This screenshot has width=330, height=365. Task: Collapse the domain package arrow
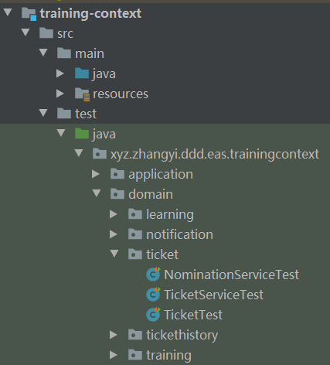tap(97, 193)
